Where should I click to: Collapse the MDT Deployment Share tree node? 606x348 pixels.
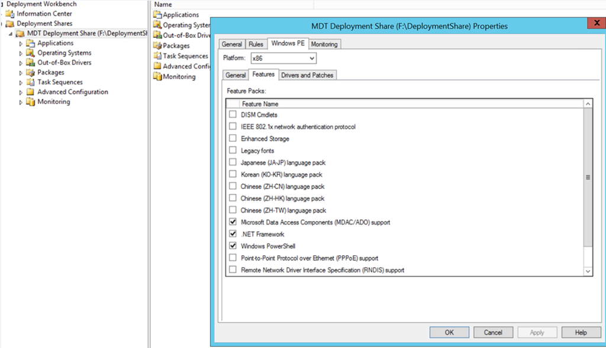[x=11, y=34]
